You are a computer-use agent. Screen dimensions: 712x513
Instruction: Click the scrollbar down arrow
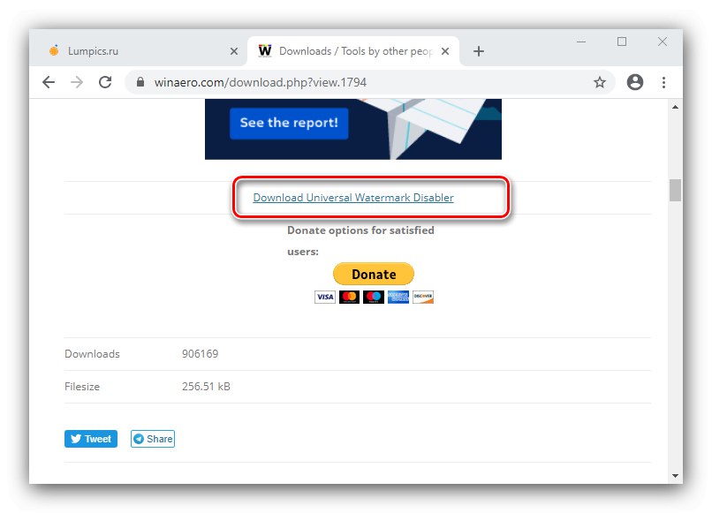[x=675, y=476]
